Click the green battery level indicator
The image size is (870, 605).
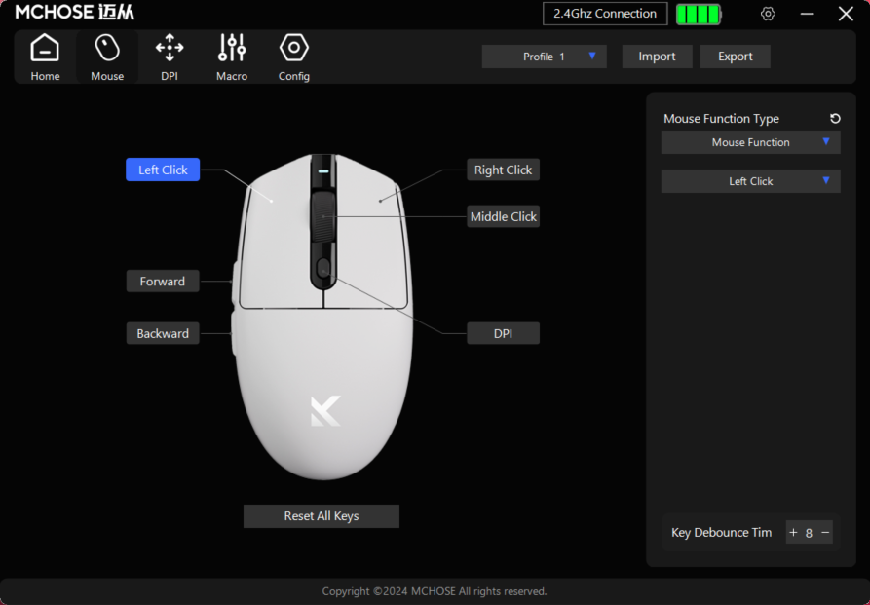pyautogui.click(x=699, y=14)
